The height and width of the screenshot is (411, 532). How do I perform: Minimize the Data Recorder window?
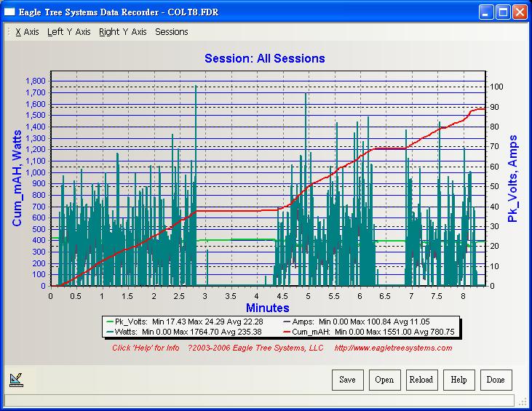[485, 12]
